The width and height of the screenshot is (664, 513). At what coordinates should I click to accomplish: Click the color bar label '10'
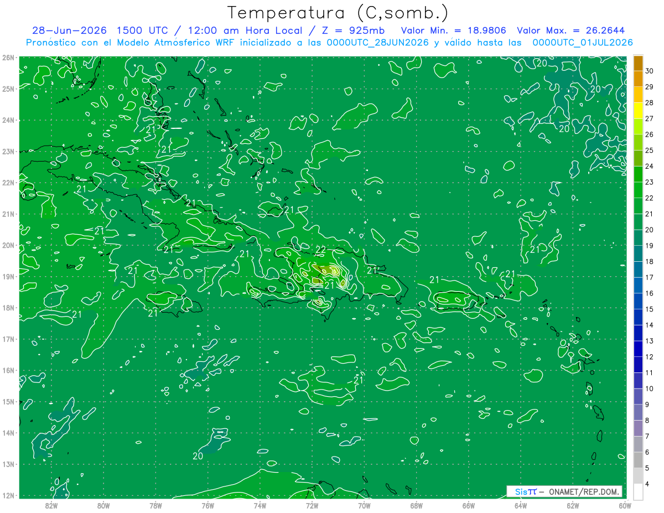click(650, 388)
